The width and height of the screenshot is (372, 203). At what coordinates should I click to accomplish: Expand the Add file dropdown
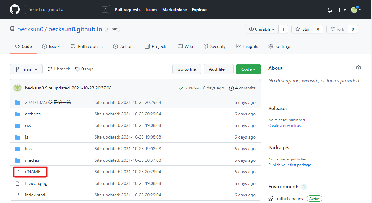[219, 69]
